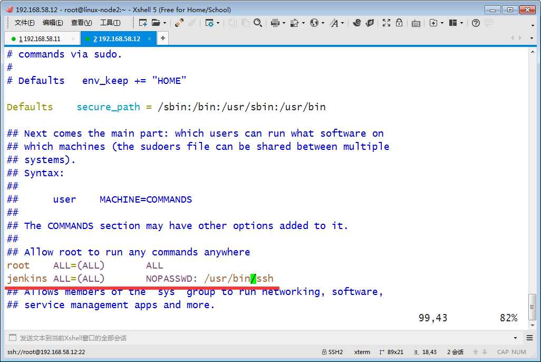
Task: Click the xterm status bar entry
Action: pyautogui.click(x=362, y=352)
